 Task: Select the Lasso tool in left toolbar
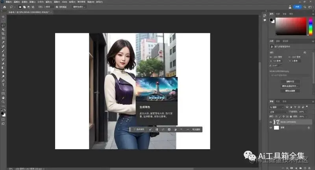coord(3,25)
